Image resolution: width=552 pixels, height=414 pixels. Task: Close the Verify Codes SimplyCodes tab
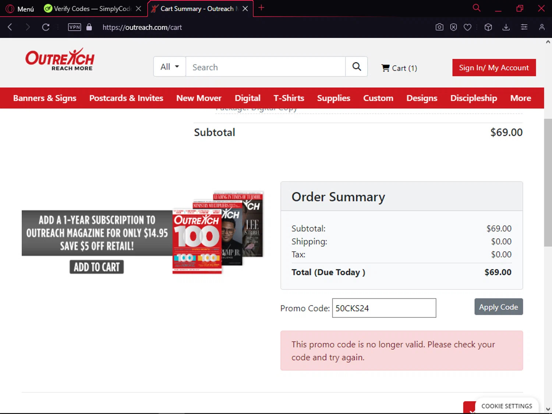138,8
